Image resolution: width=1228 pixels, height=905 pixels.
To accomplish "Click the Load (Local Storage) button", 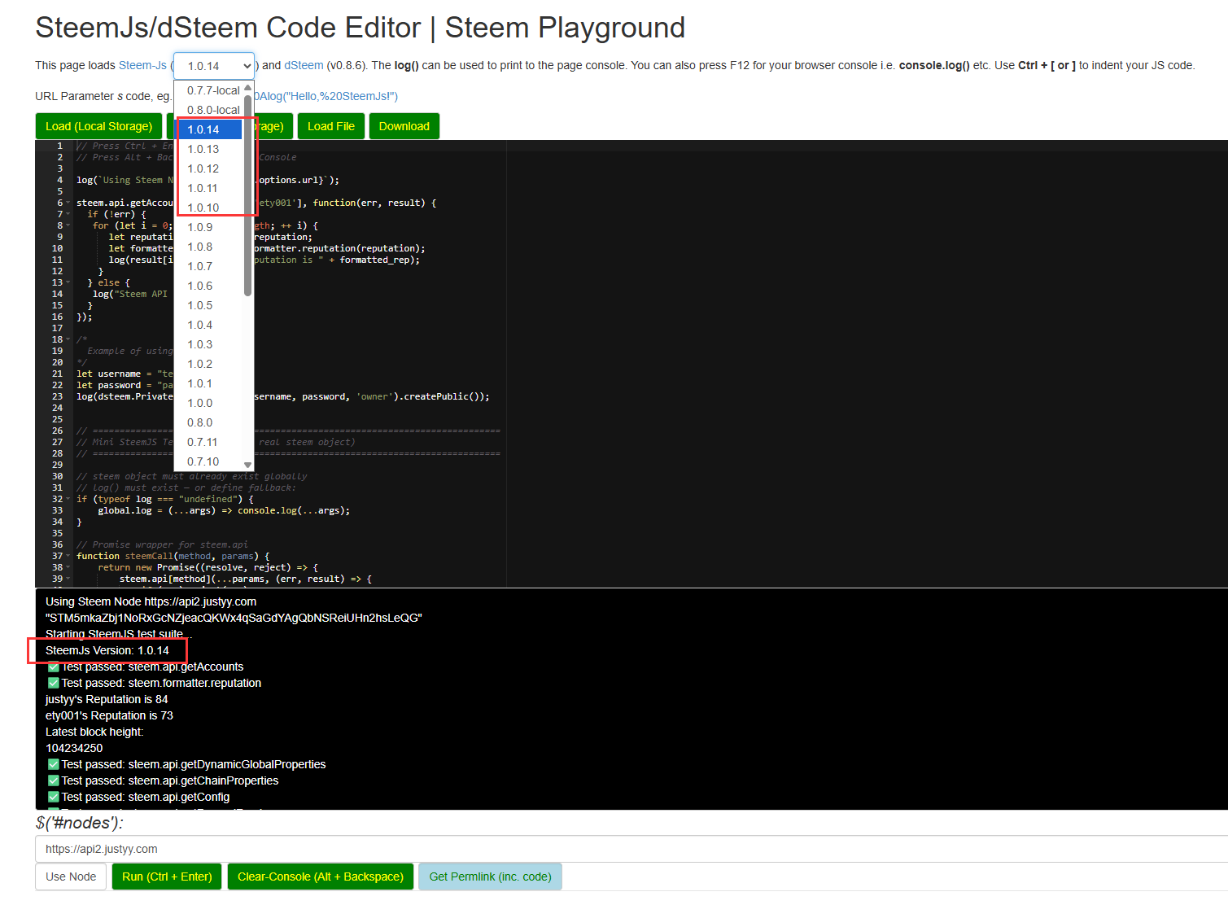I will coord(99,126).
